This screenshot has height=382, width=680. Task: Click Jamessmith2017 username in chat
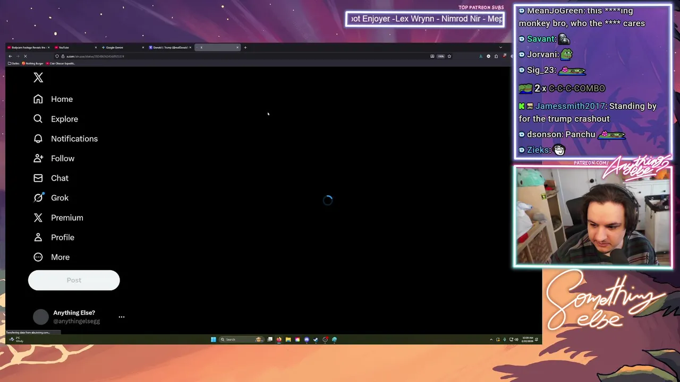pyautogui.click(x=569, y=106)
